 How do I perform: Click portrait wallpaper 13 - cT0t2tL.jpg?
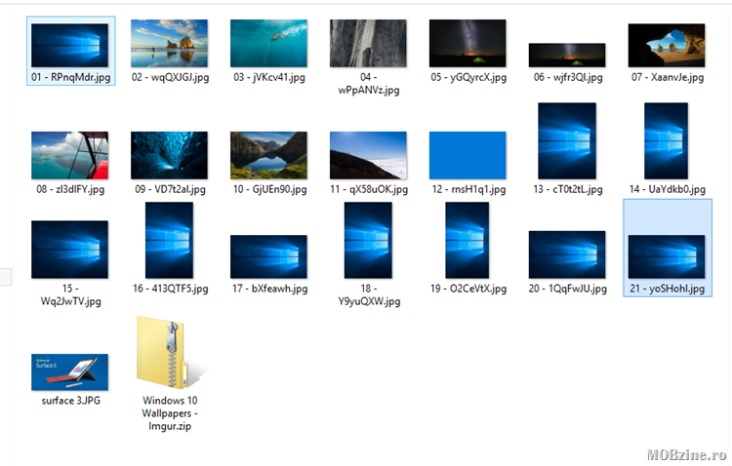click(x=567, y=141)
